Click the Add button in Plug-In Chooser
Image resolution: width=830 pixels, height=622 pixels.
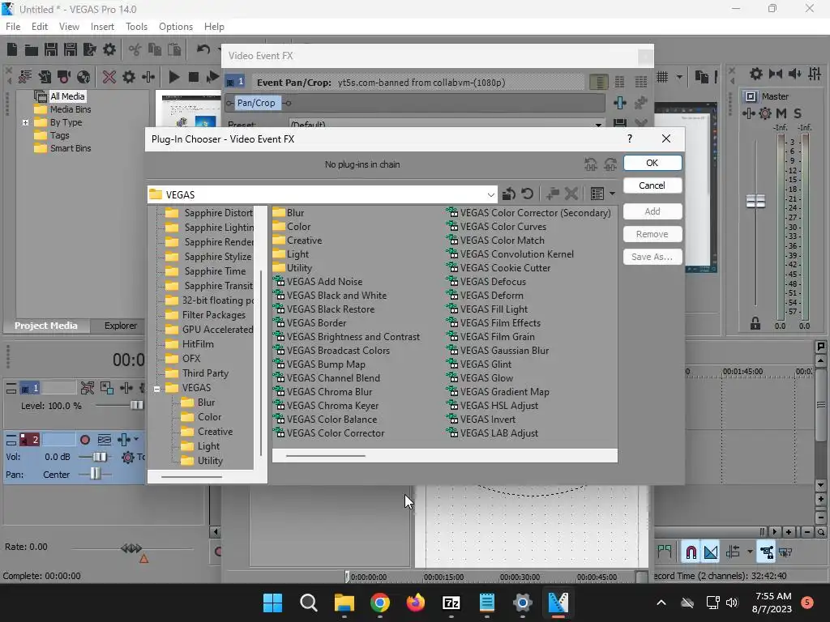[x=652, y=211]
